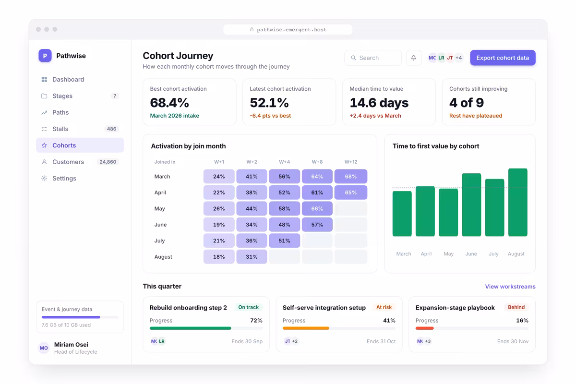Click the Joined in column header
The height and width of the screenshot is (384, 576).
point(165,162)
